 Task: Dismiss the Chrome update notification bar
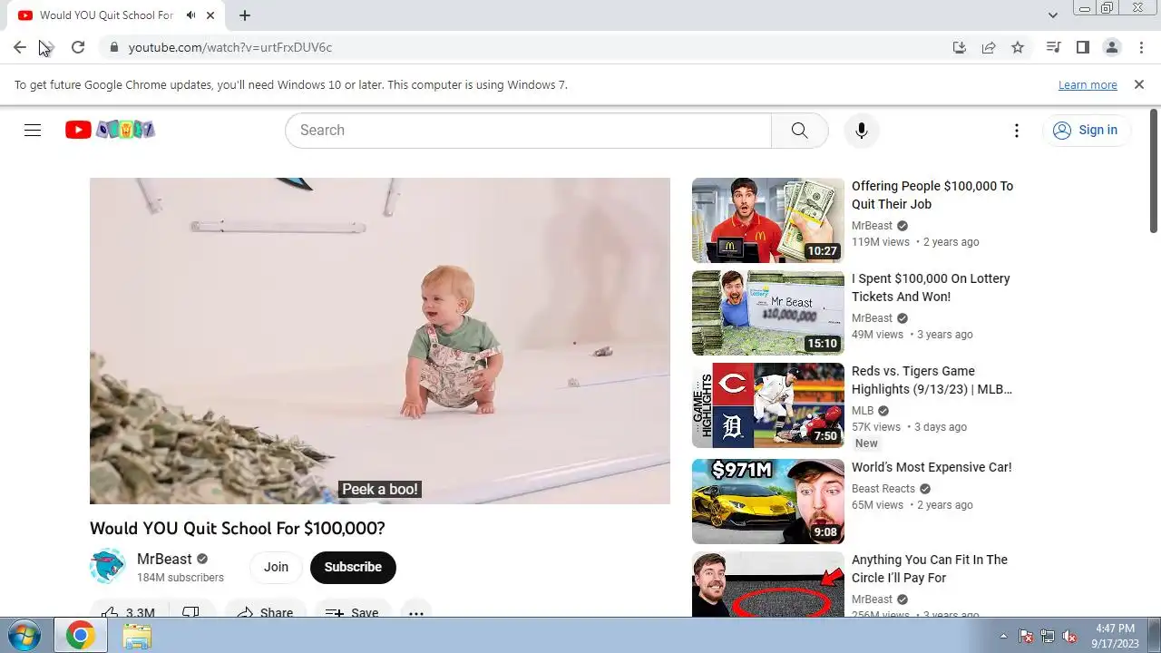[x=1139, y=84]
